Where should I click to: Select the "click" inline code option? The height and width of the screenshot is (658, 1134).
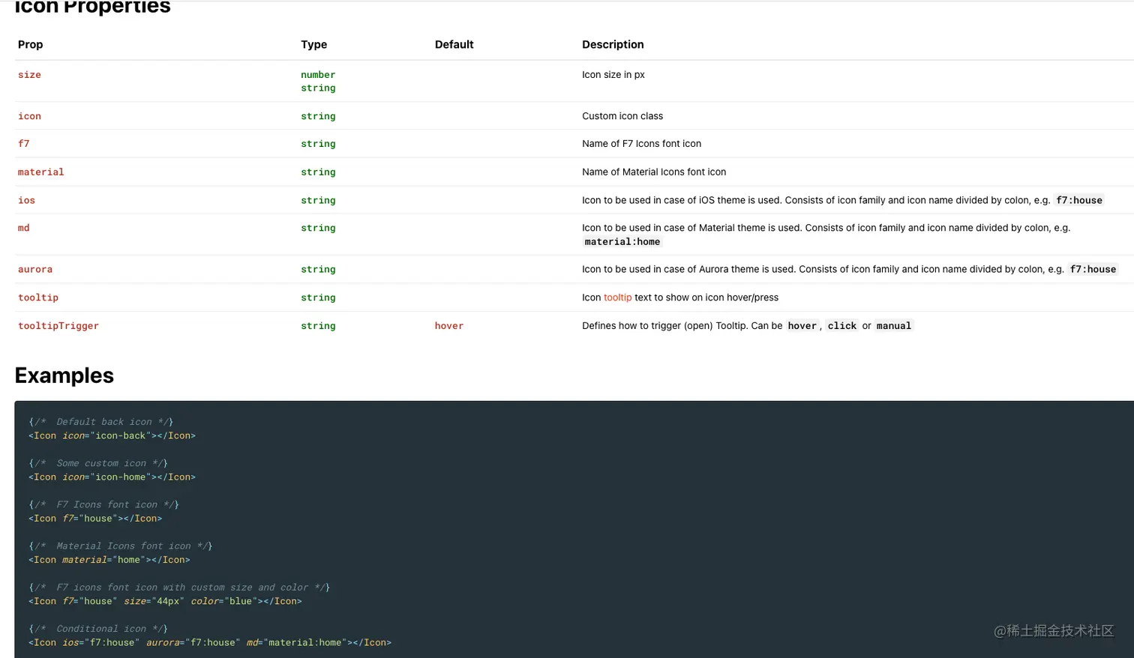[x=841, y=326]
